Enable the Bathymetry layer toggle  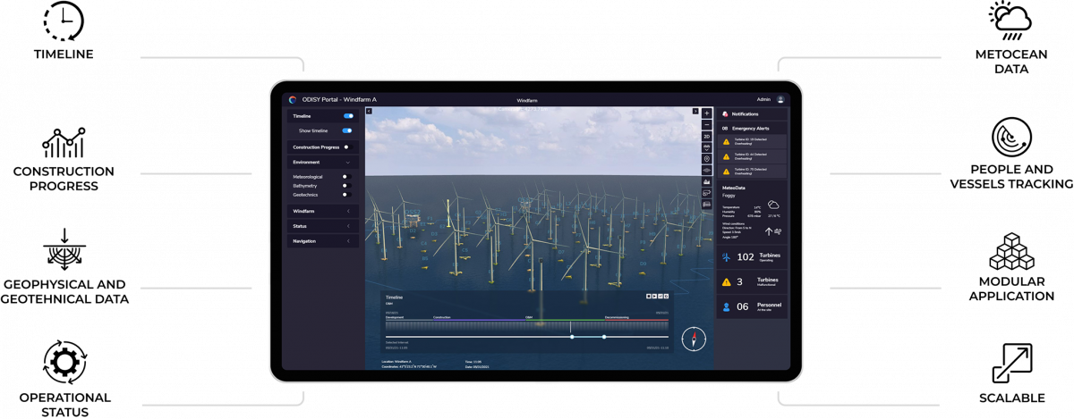point(346,186)
